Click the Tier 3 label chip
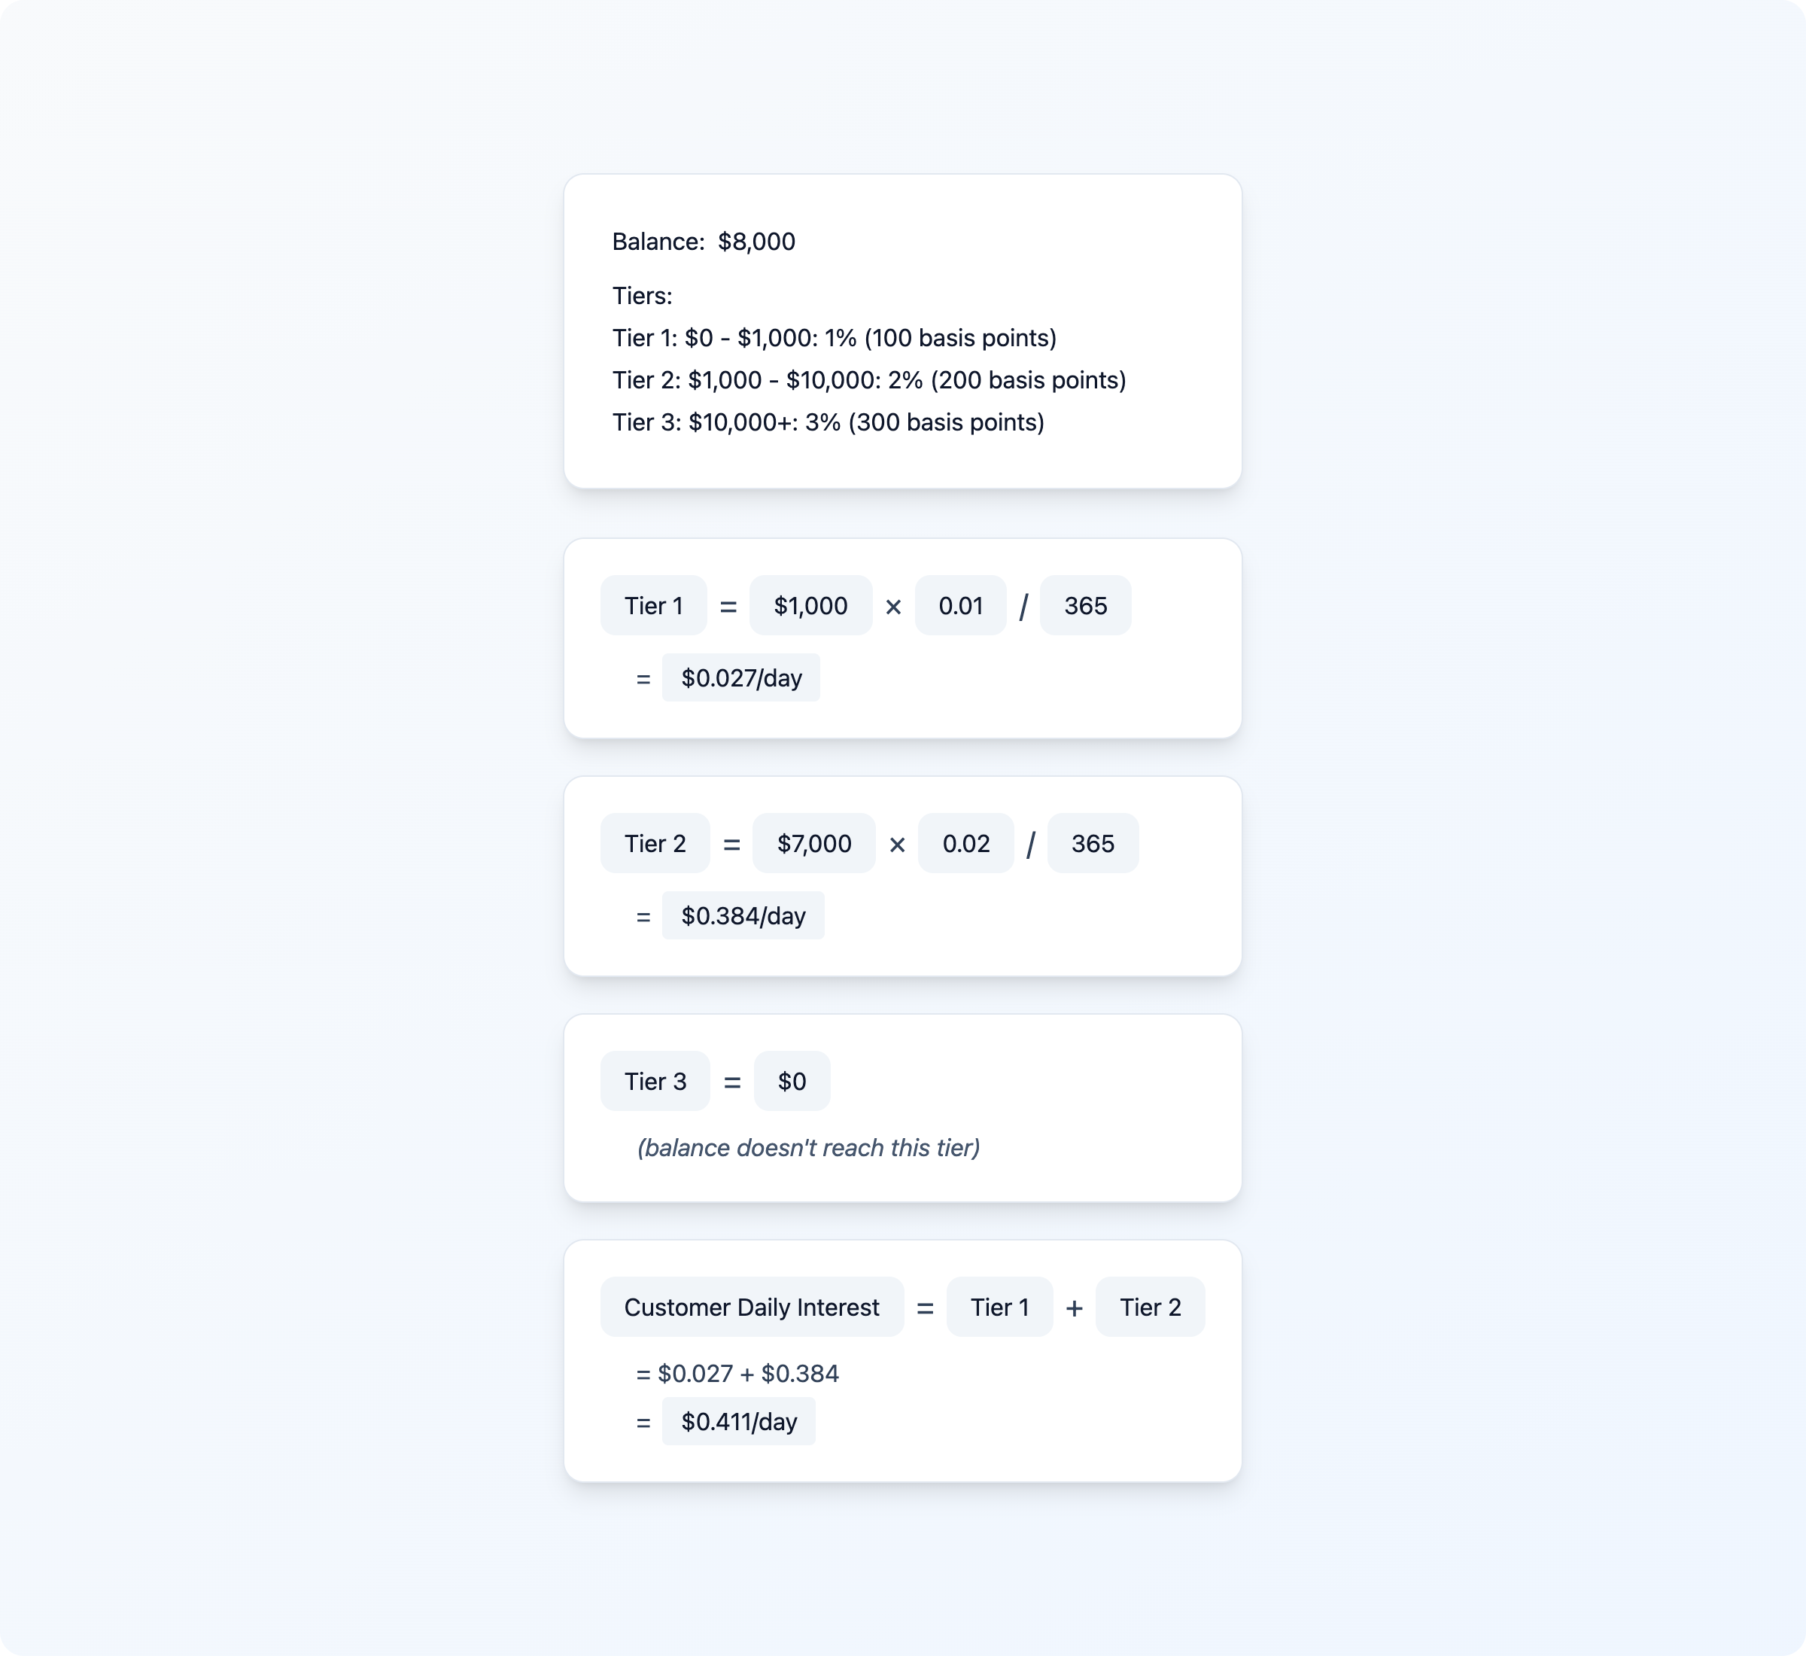Screen dimensions: 1806x1656 pos(655,1082)
